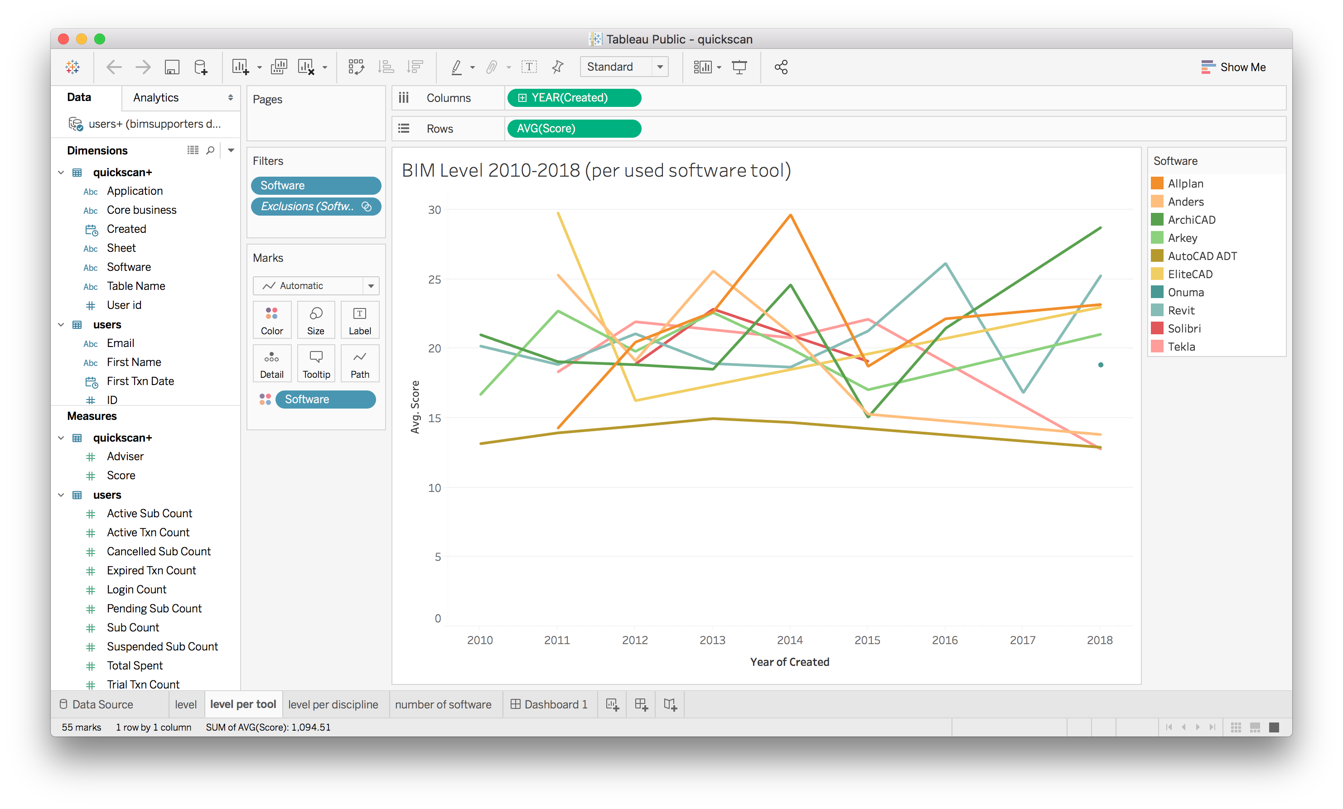Click the Undo arrow in the toolbar
The height and width of the screenshot is (809, 1343).
click(115, 67)
